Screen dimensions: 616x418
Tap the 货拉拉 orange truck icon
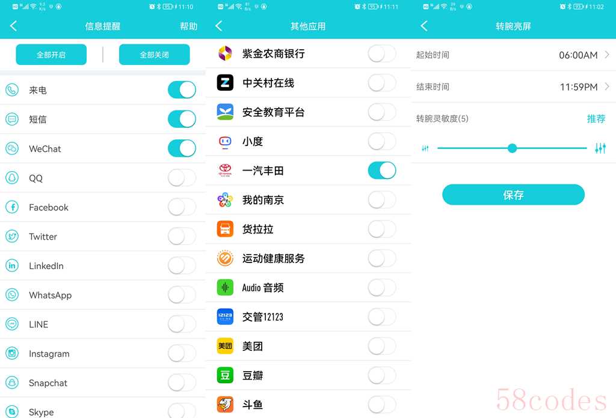pos(225,229)
